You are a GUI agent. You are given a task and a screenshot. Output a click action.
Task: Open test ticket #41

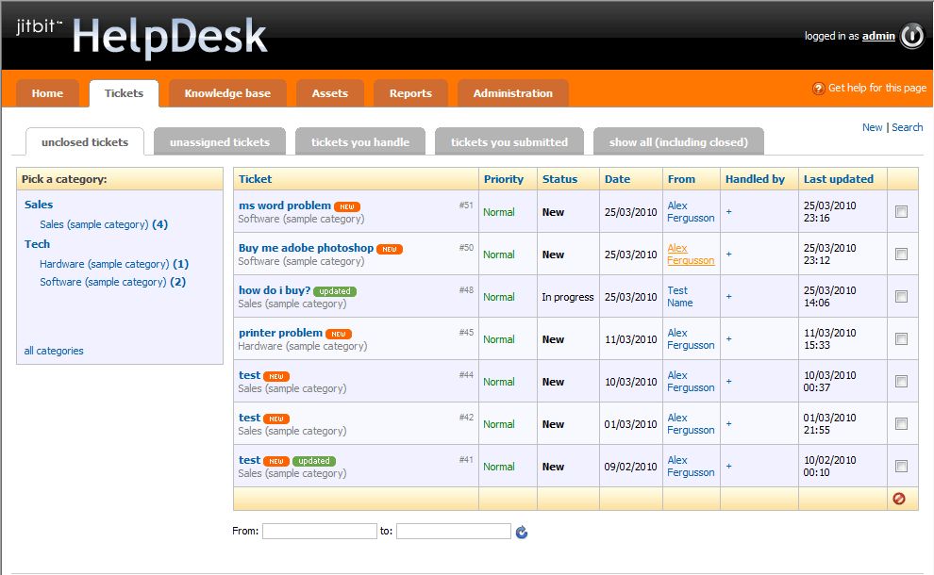[x=250, y=460]
